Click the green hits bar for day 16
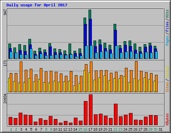This screenshot has width=171, height=133. [85, 21]
